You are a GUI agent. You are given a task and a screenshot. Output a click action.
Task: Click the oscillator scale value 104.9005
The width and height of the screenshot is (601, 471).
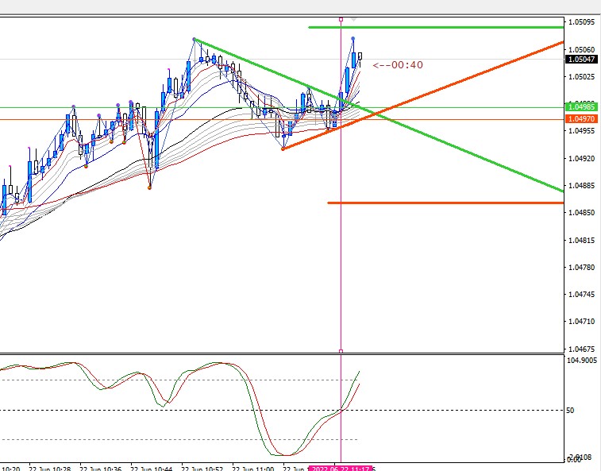[582, 360]
